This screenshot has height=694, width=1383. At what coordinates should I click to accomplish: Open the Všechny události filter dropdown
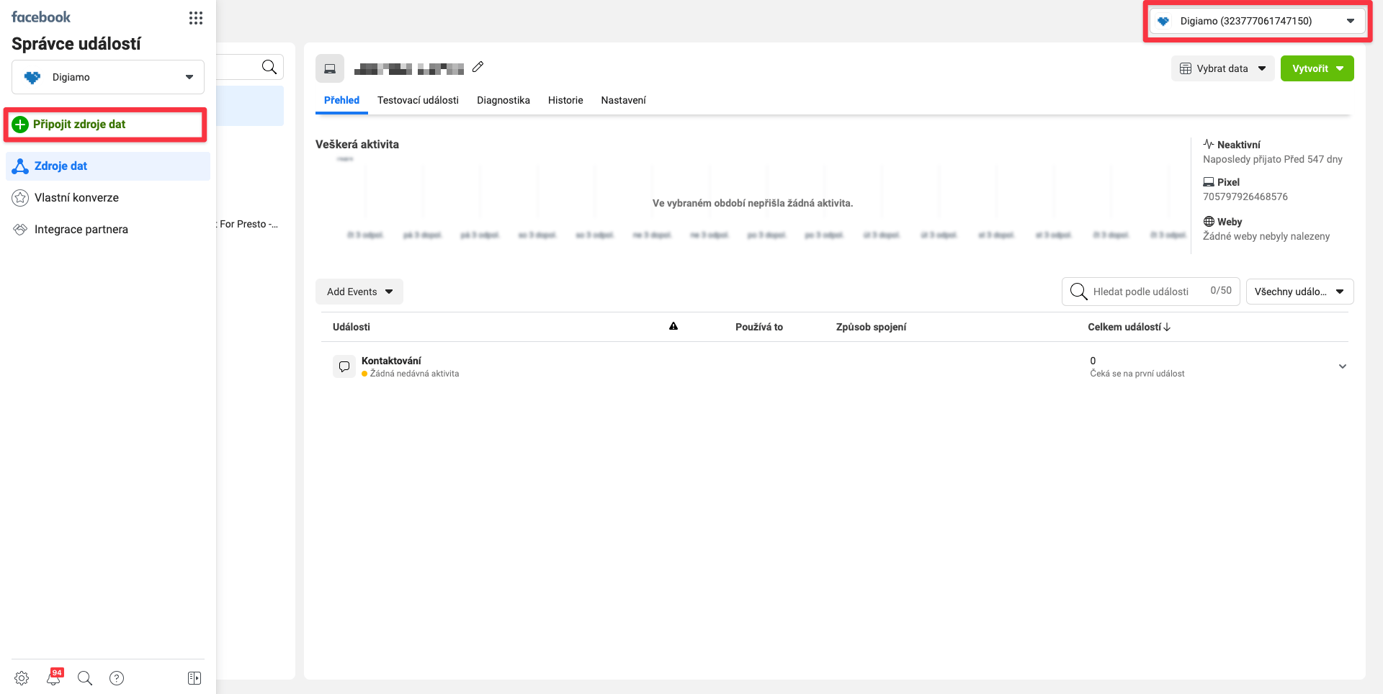point(1299,292)
